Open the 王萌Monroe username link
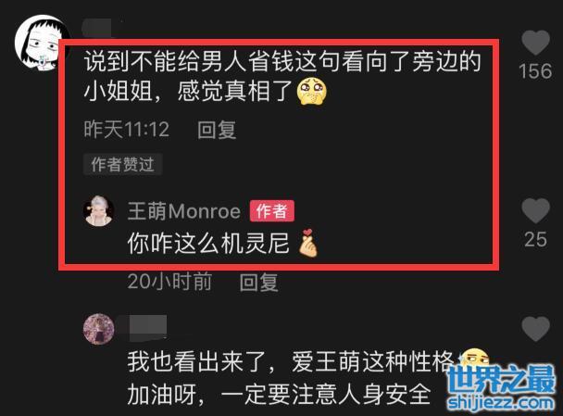Viewport: 563px width, 416px height. coord(184,211)
